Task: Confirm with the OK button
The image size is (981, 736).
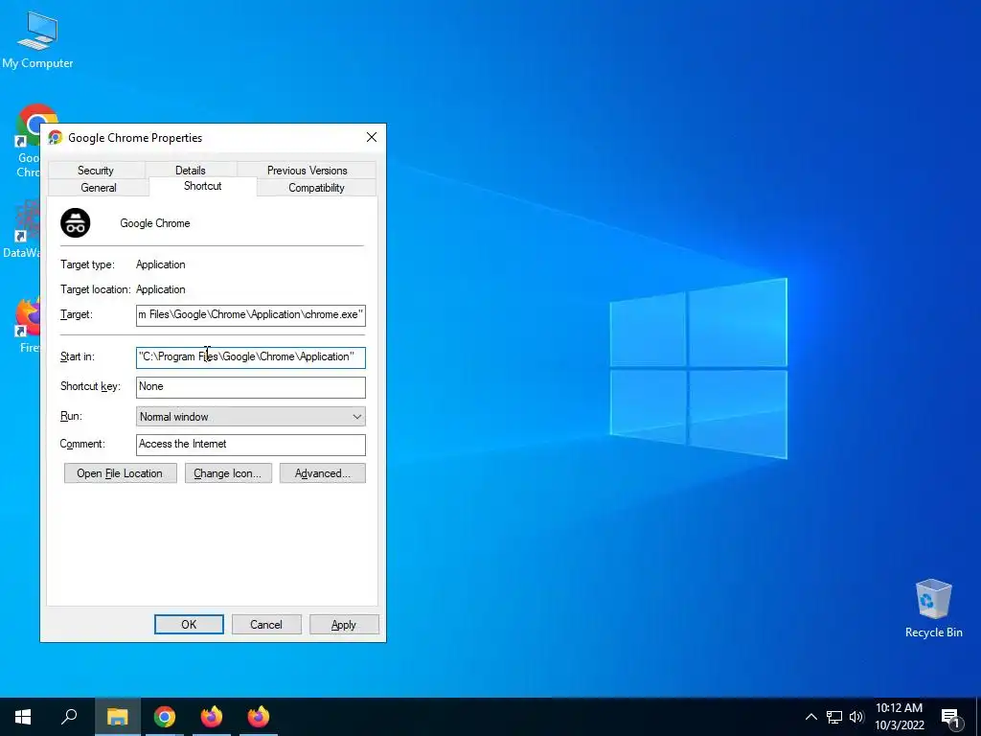Action: (x=189, y=624)
